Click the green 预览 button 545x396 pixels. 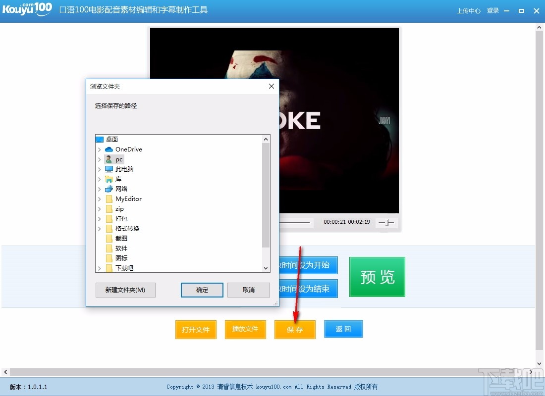377,277
